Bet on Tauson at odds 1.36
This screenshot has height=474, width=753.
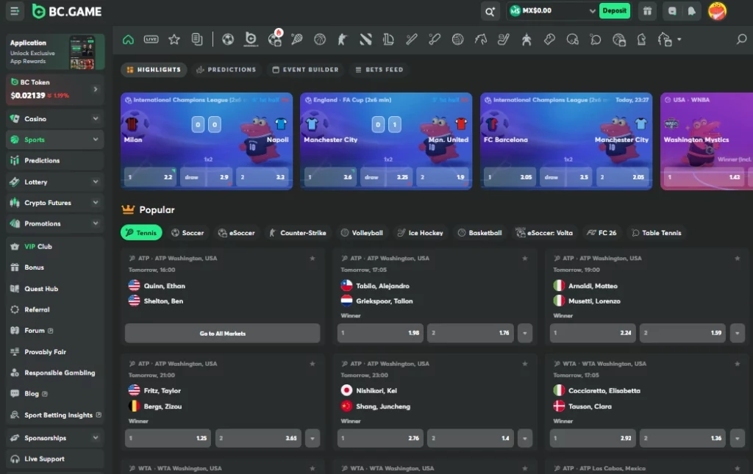click(x=682, y=438)
